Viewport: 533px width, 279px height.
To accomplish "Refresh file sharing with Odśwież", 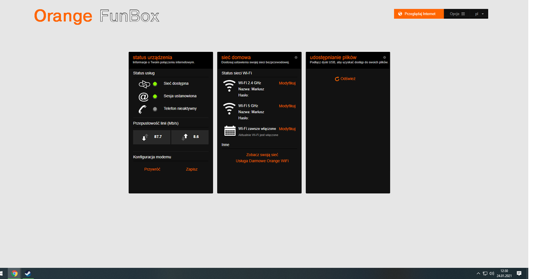I will (x=345, y=79).
